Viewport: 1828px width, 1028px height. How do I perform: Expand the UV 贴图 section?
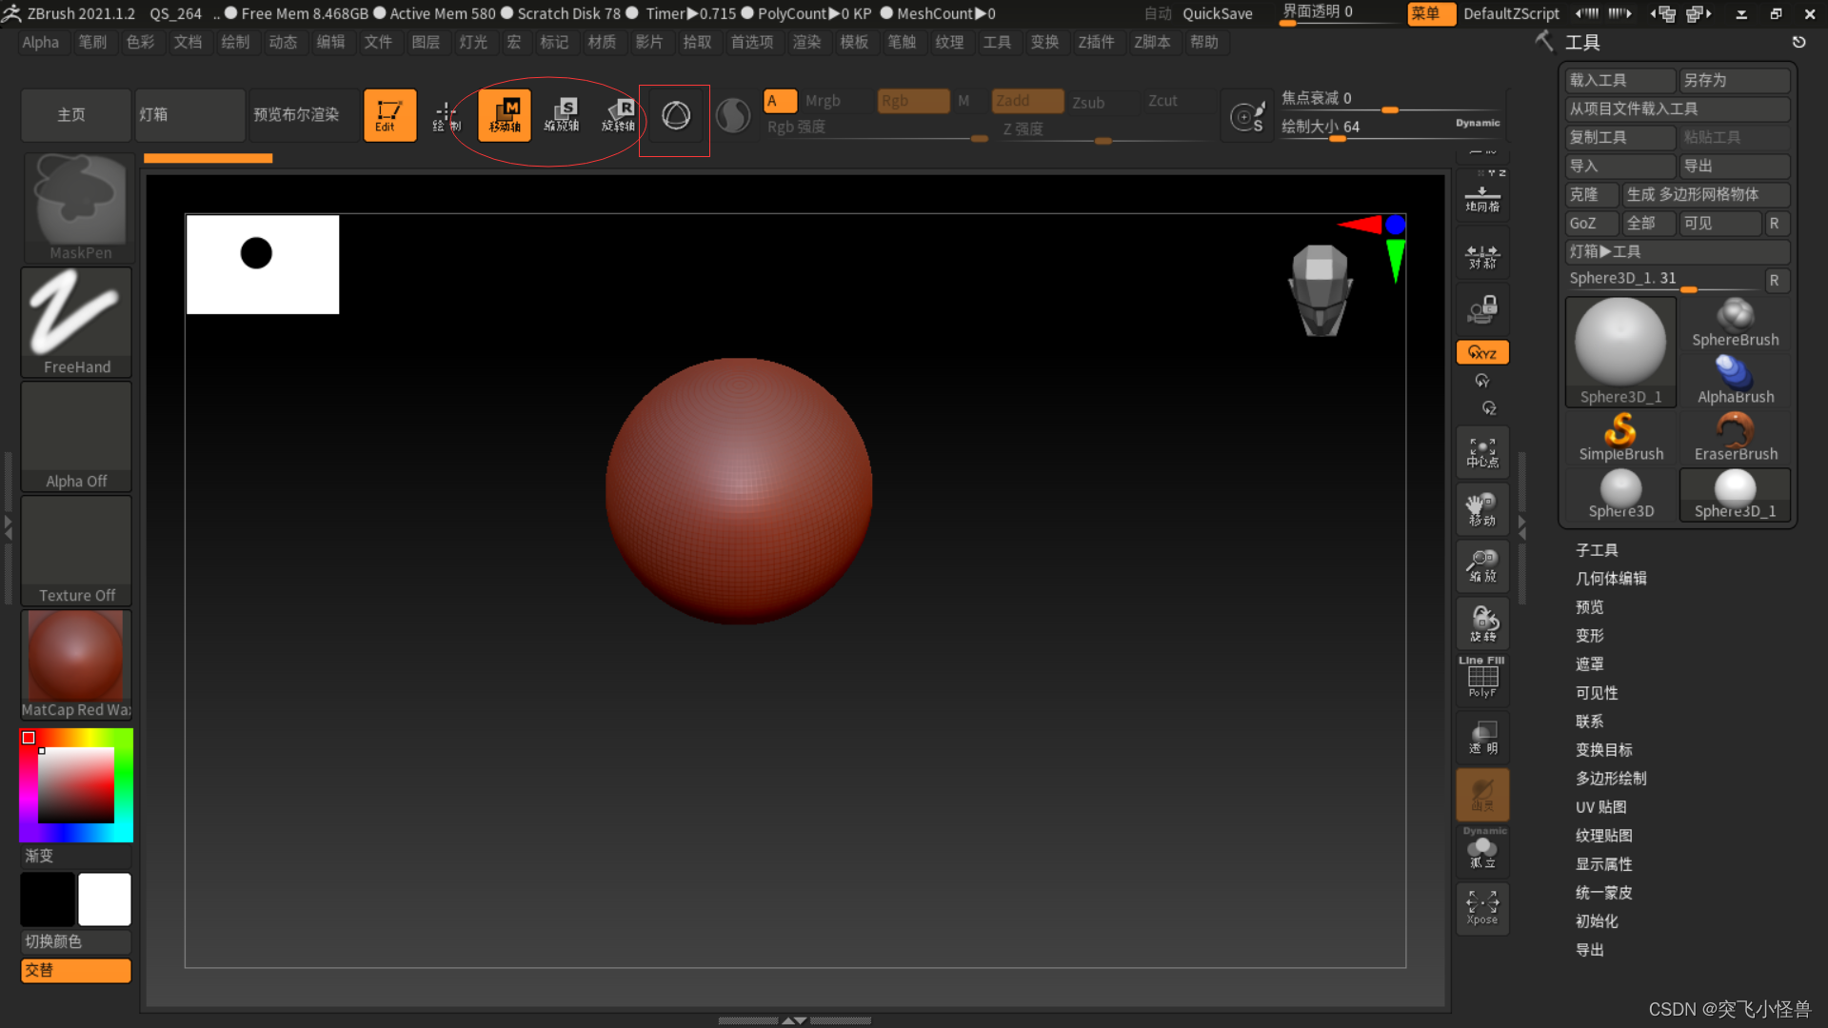pos(1600,807)
